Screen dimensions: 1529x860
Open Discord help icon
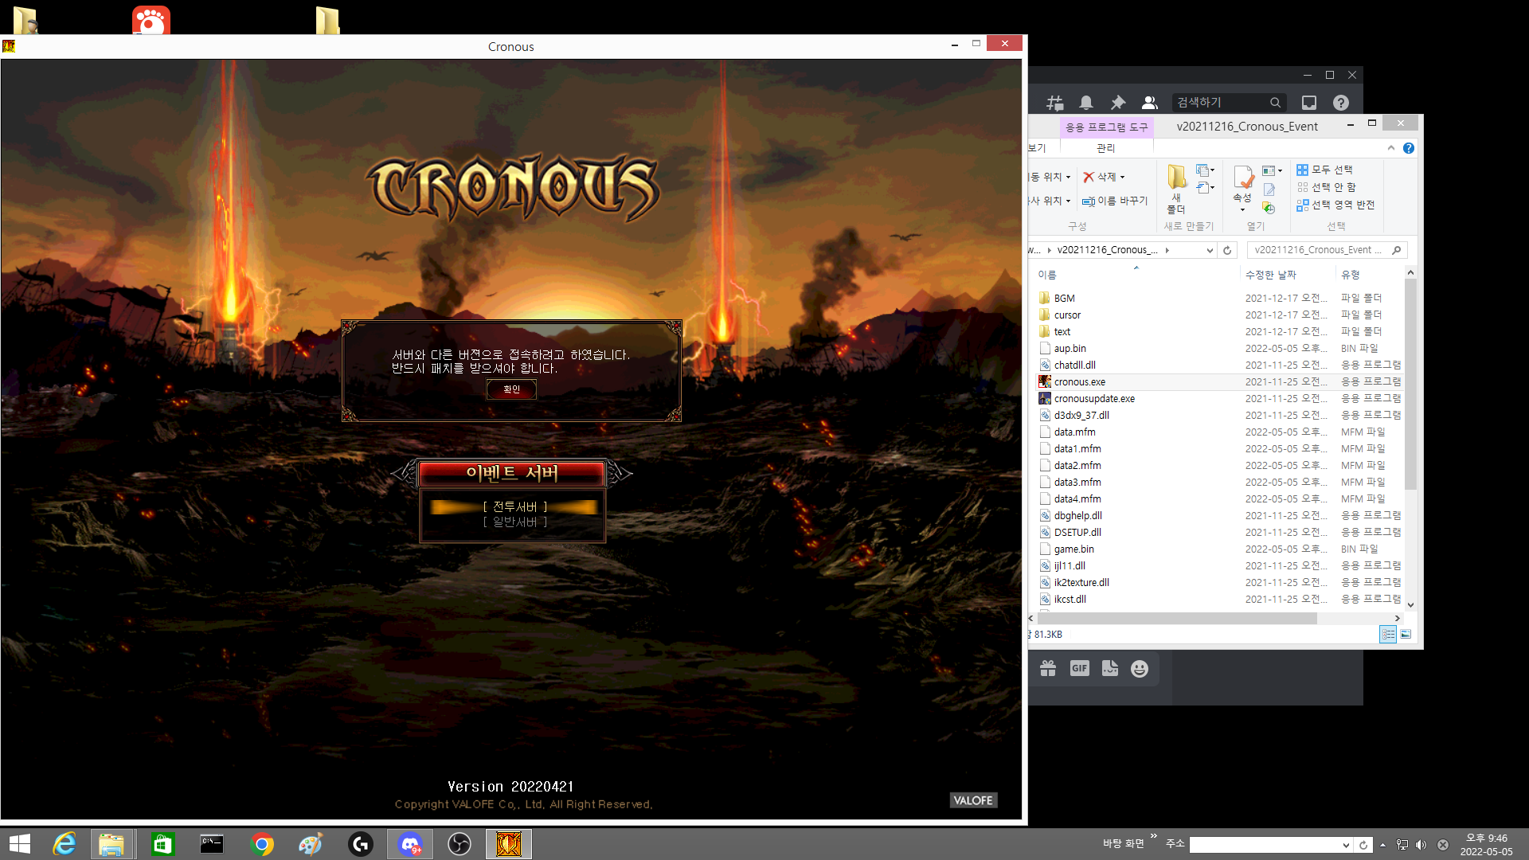1341,103
